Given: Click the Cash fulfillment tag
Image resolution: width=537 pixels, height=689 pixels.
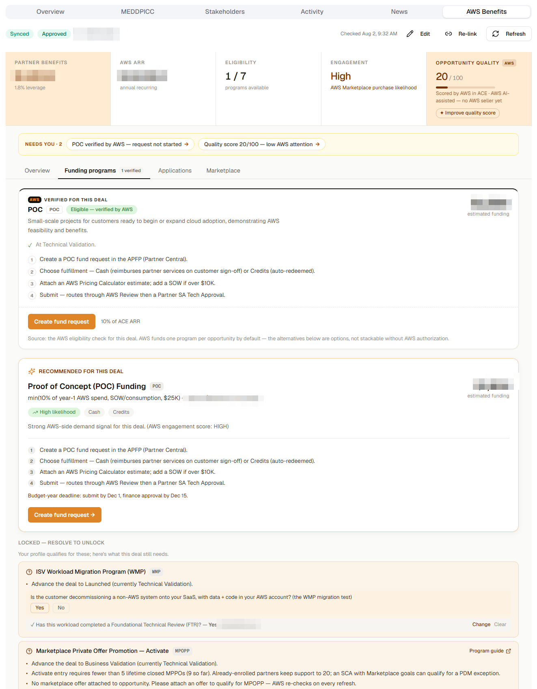Looking at the screenshot, I should 94,412.
